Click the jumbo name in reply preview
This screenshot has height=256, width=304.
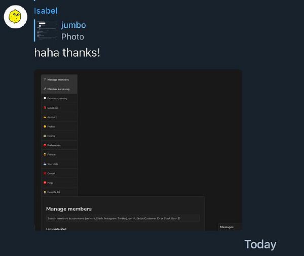pos(73,25)
